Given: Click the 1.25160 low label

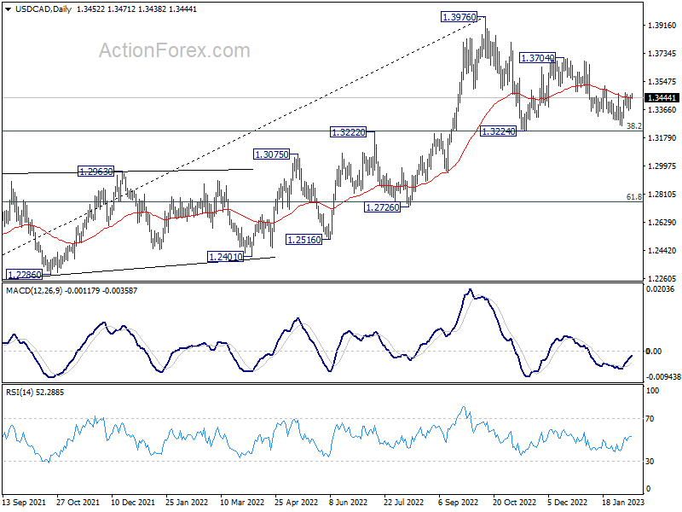Looking at the screenshot, I should pos(304,240).
